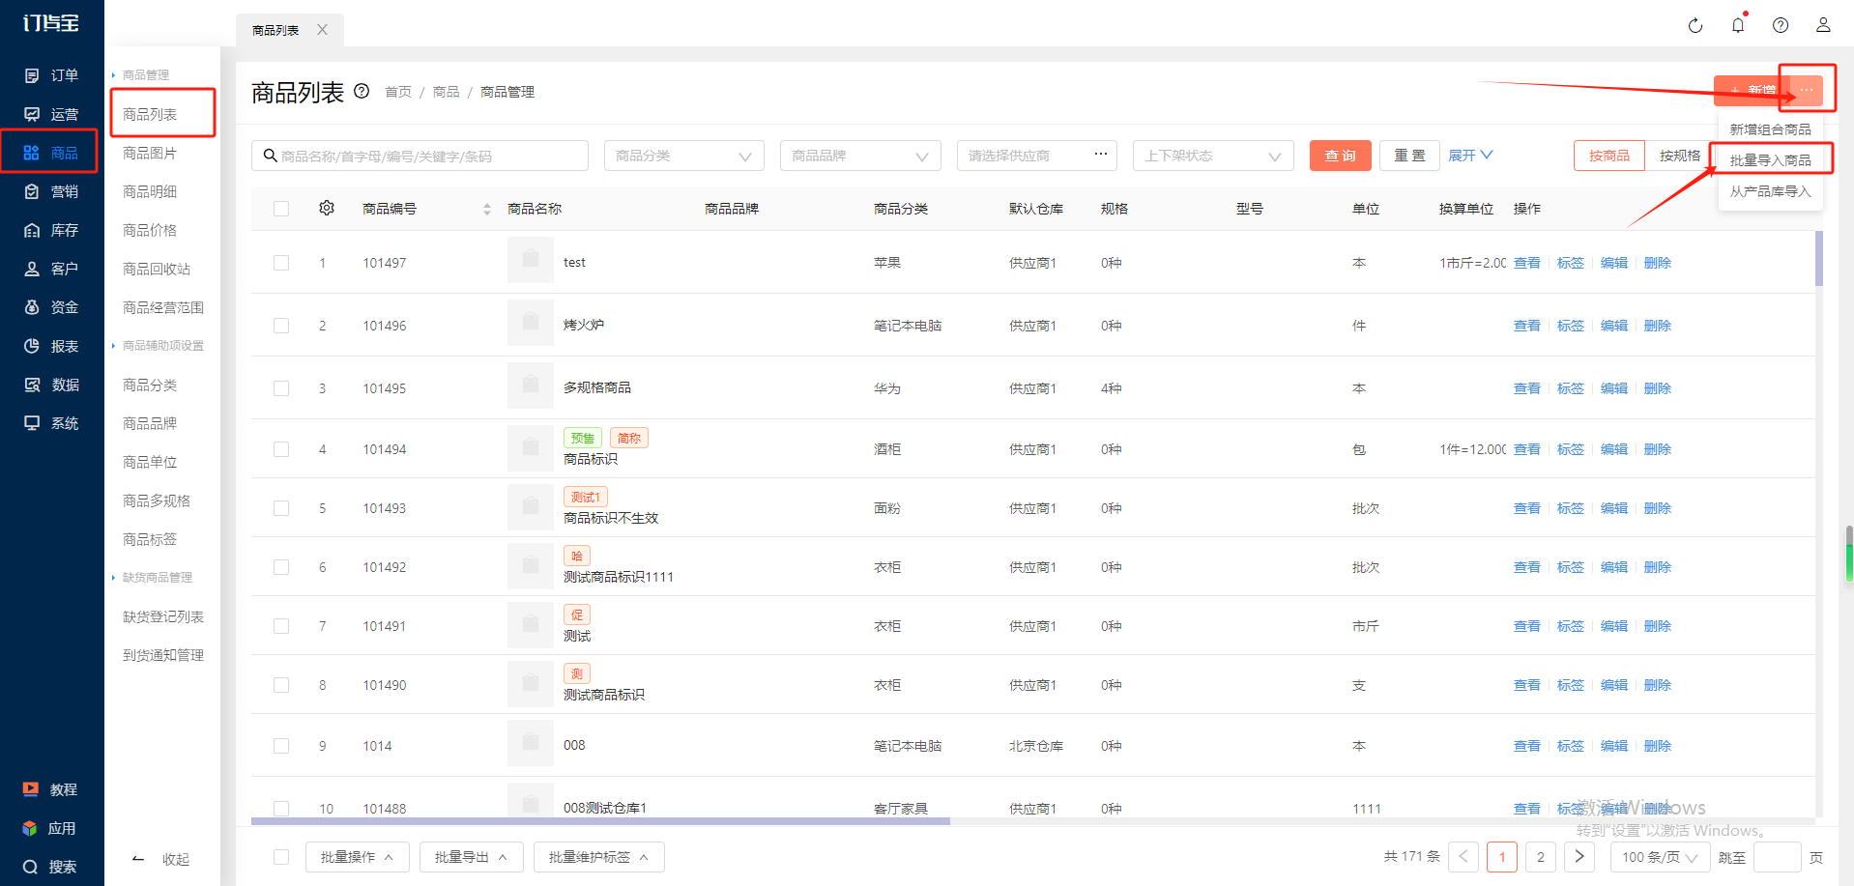Click 删除 link for product 101495
This screenshot has width=1854, height=886.
click(1658, 388)
